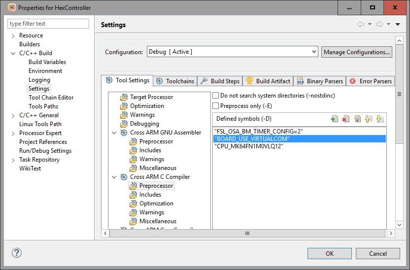Screen dimensions: 410x270
Task: Click the Cancel button
Action: click(377, 253)
